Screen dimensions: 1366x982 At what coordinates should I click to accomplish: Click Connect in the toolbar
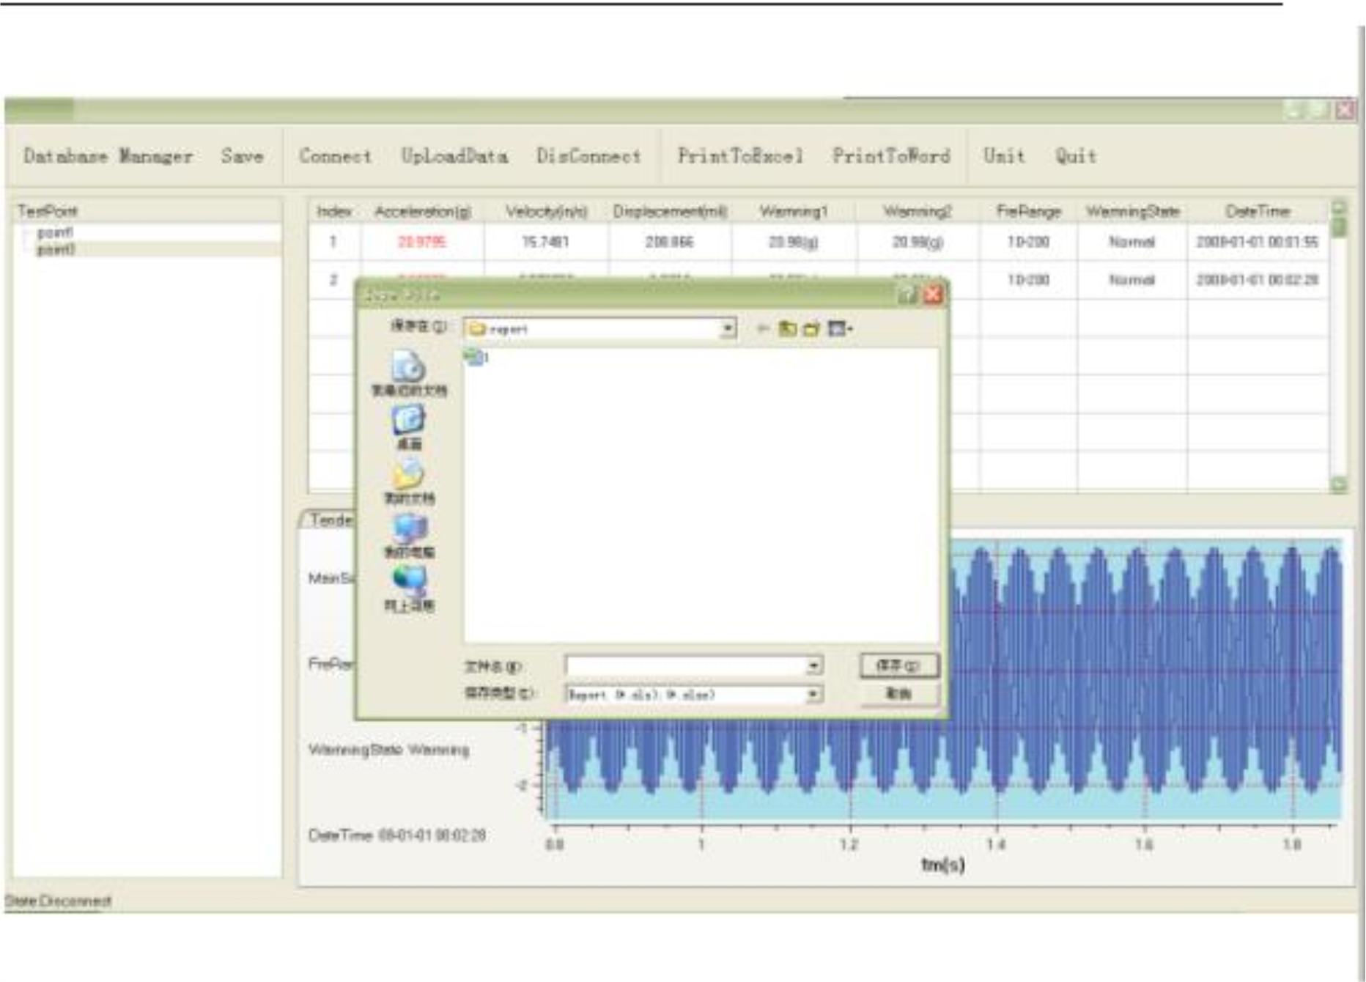point(335,156)
